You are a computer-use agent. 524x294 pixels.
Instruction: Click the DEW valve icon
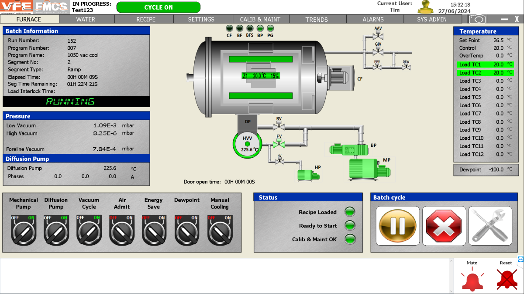[406, 67]
